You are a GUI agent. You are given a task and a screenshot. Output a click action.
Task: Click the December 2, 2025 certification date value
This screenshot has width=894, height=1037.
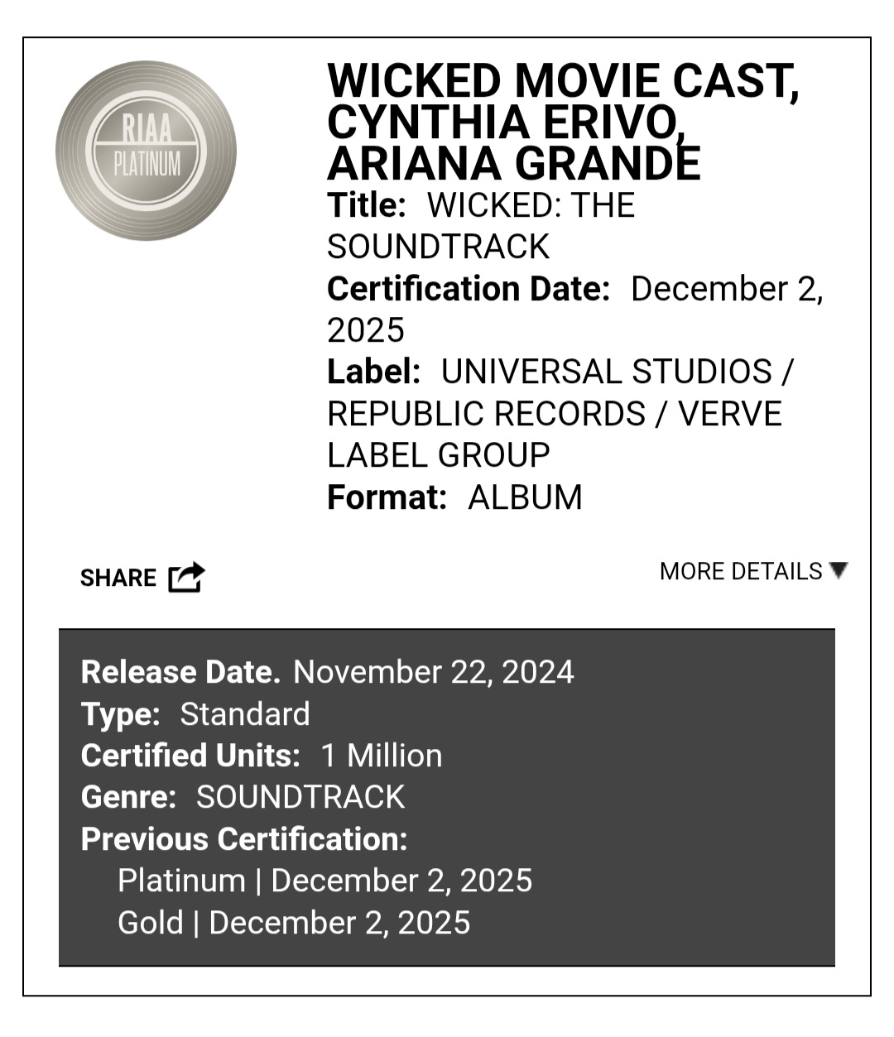point(726,290)
